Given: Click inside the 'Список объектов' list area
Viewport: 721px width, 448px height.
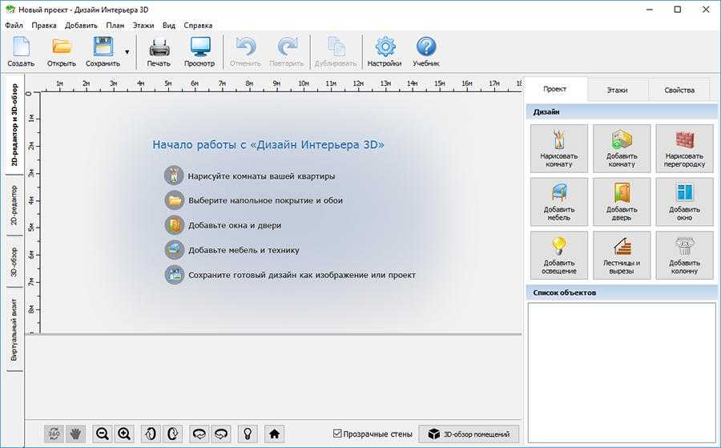Looking at the screenshot, I should [621, 369].
